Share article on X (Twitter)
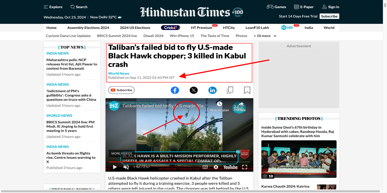This screenshot has height=193, width=387. click(x=194, y=90)
